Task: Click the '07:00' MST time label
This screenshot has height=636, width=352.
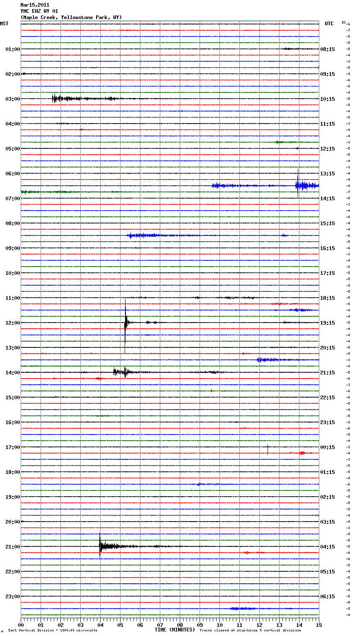Action: (13, 199)
